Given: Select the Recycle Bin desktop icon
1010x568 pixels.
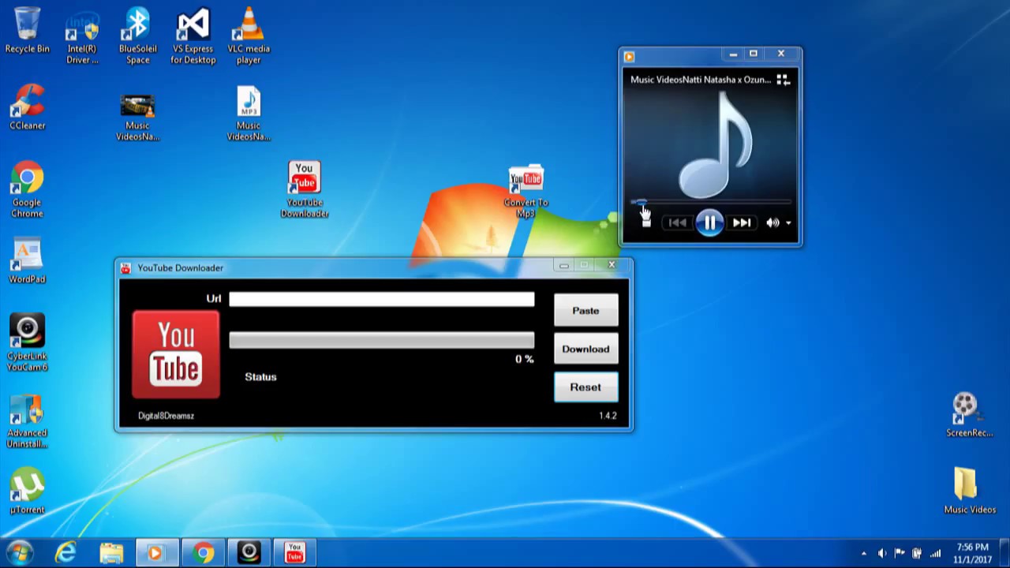Looking at the screenshot, I should coord(27,32).
